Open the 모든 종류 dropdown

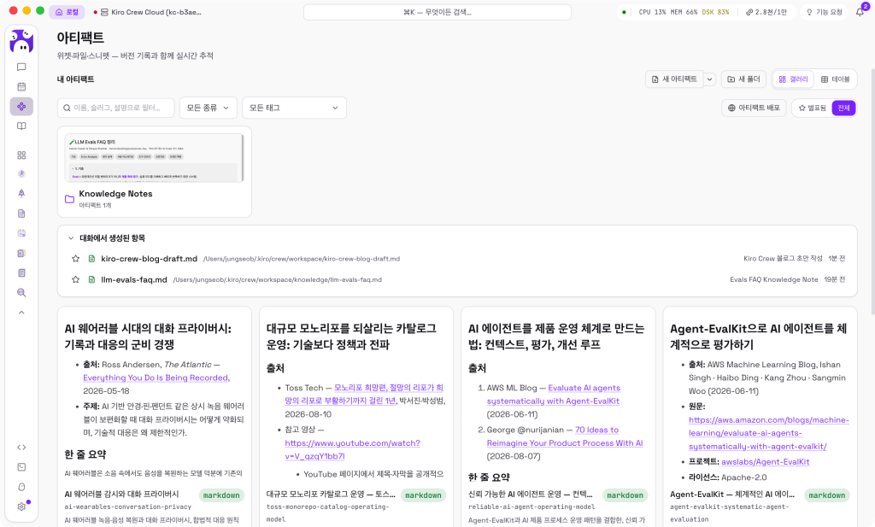click(208, 108)
